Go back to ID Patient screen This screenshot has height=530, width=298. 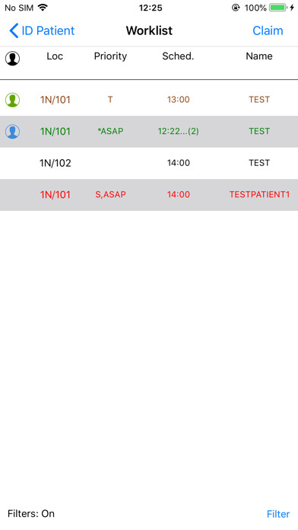[x=42, y=30]
